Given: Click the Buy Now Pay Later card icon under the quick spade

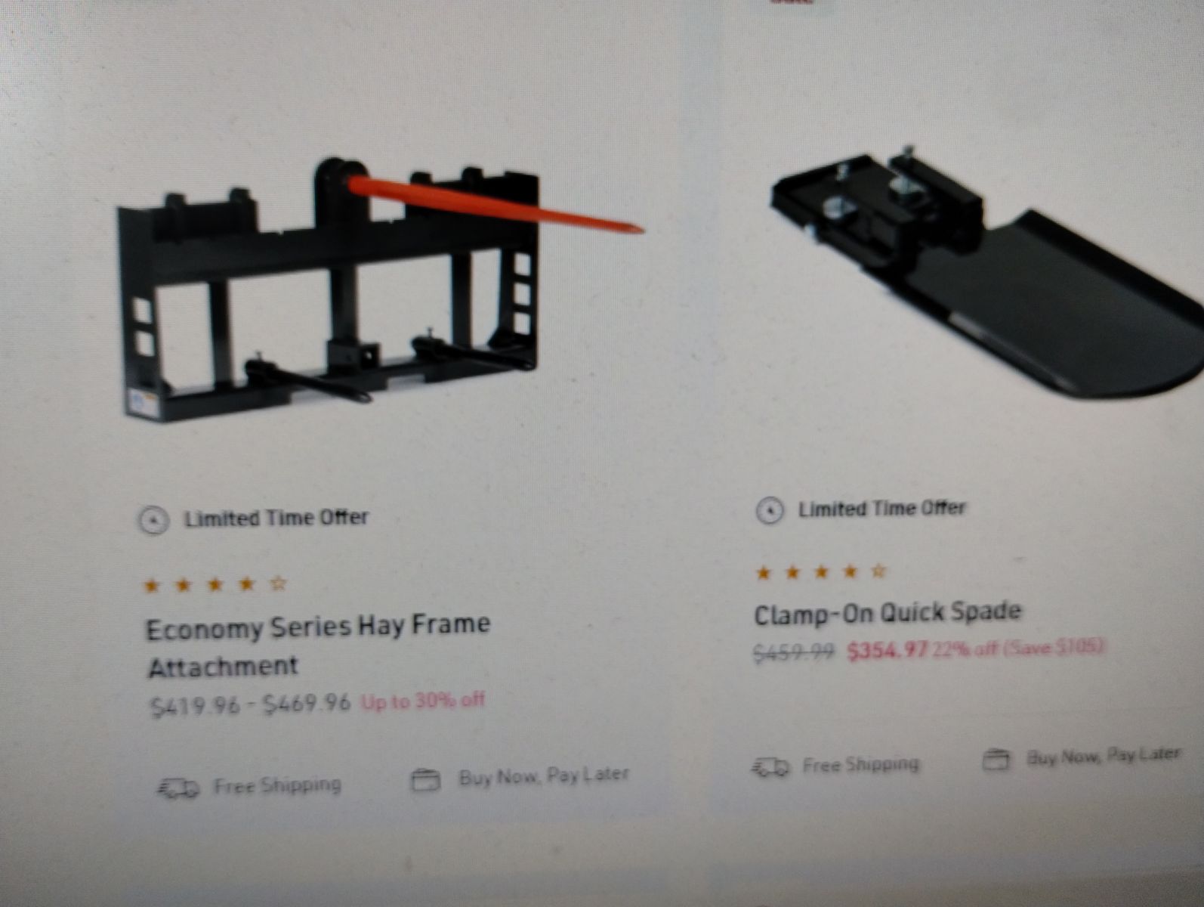Looking at the screenshot, I should click(996, 760).
